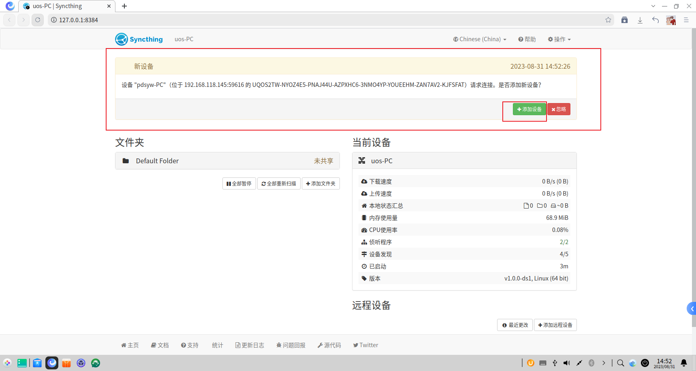
Task: Open the 帮助 help link
Action: coord(527,39)
